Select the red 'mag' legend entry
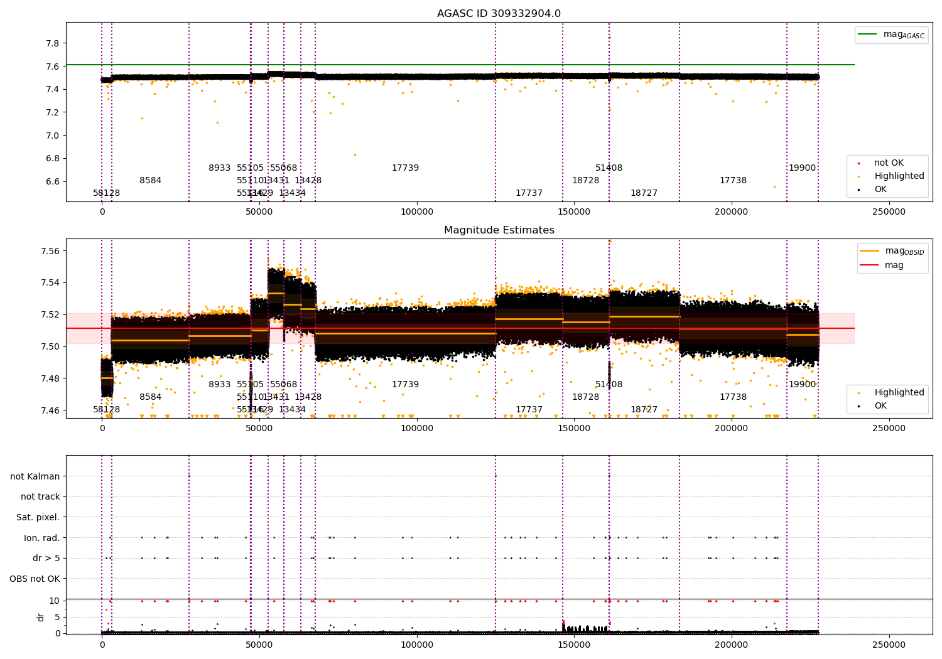 (882, 265)
